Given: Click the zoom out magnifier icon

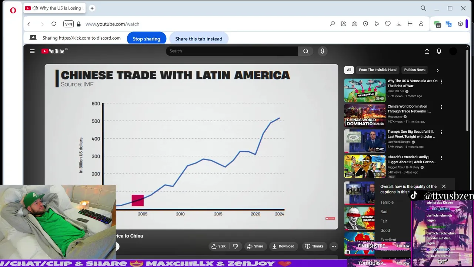Looking at the screenshot, I should 332,24.
